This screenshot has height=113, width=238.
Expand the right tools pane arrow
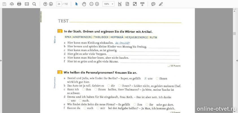pos(237,61)
